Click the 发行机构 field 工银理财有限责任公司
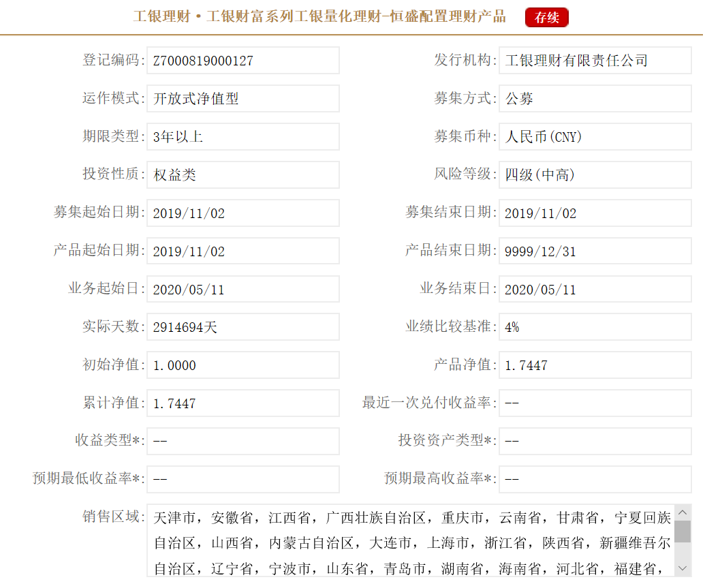The image size is (705, 584). pyautogui.click(x=595, y=60)
